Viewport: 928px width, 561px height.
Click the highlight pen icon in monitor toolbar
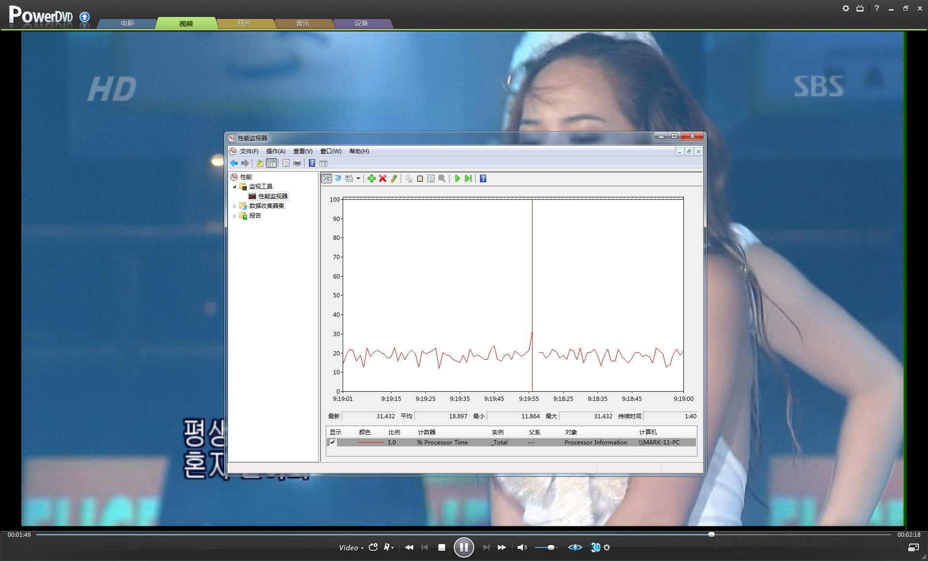click(394, 178)
